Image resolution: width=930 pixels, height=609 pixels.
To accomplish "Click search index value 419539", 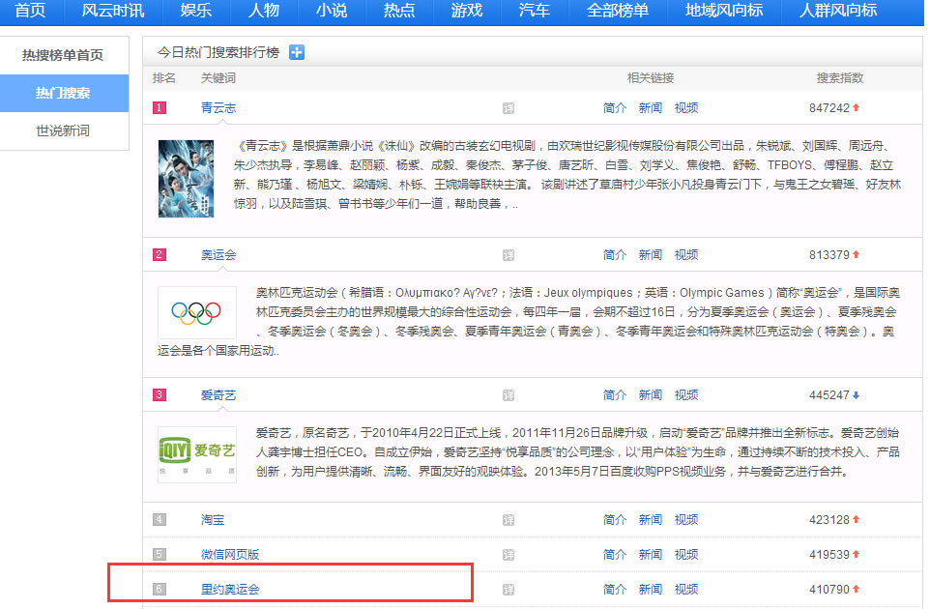I will coord(829,555).
